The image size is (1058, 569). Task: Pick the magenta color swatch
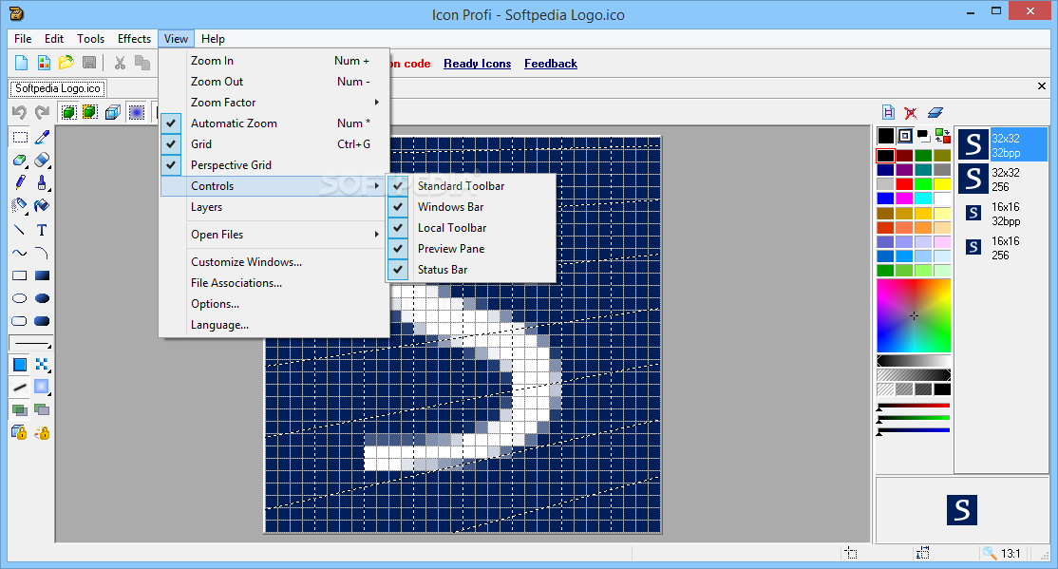point(904,199)
